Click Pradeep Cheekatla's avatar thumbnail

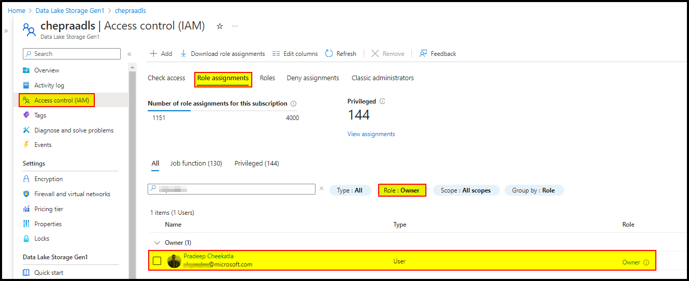tap(174, 261)
